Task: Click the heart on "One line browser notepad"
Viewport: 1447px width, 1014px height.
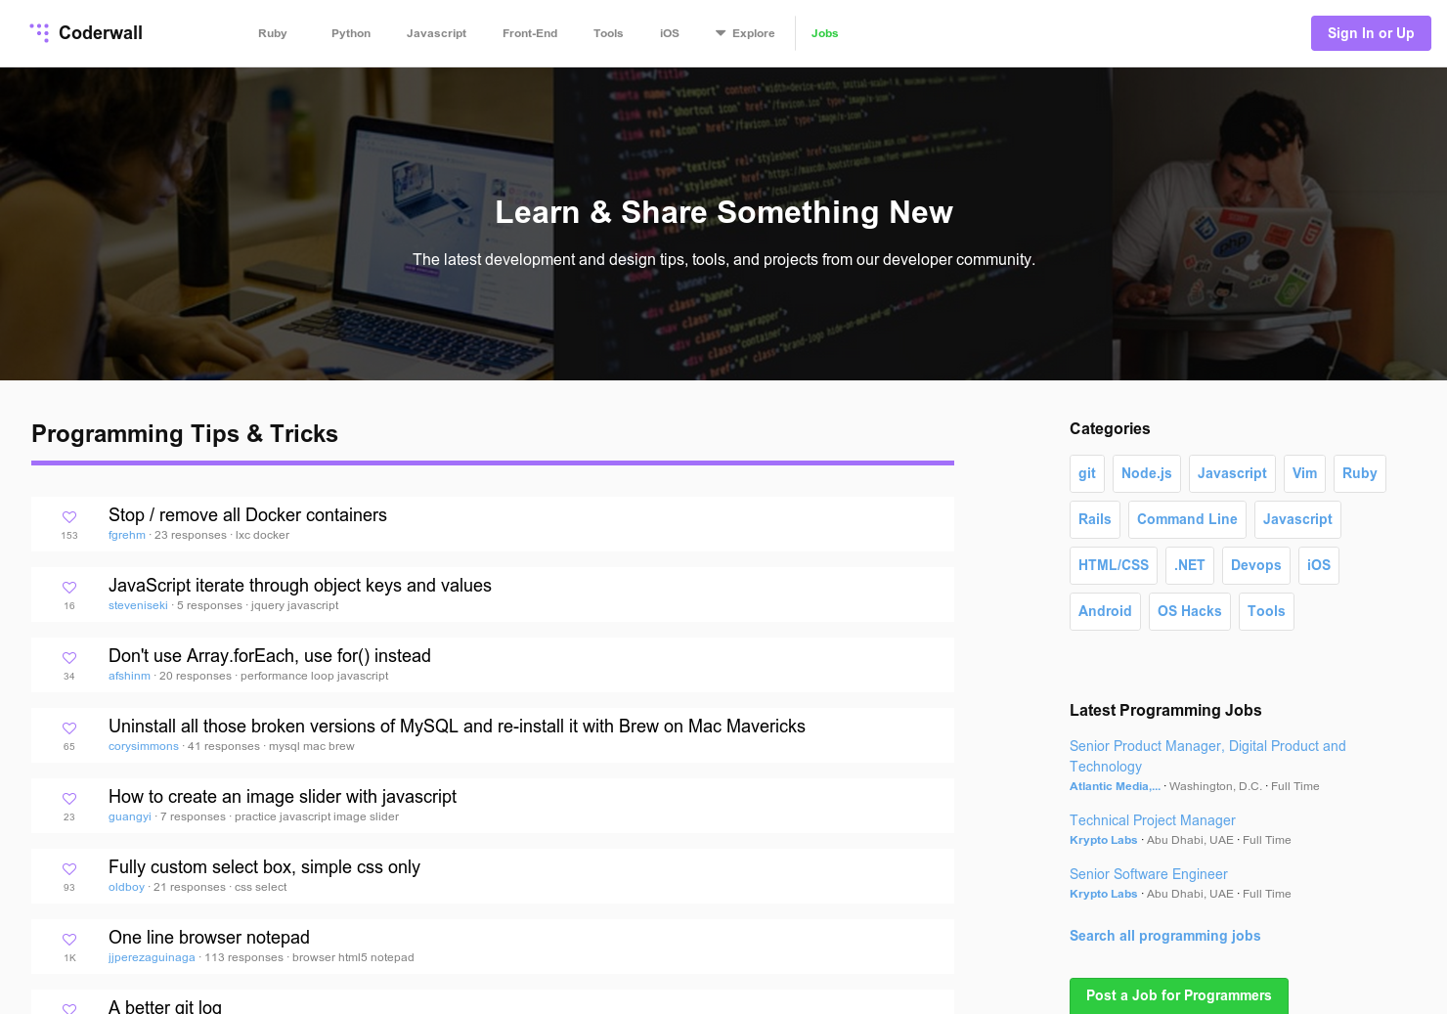Action: click(69, 939)
